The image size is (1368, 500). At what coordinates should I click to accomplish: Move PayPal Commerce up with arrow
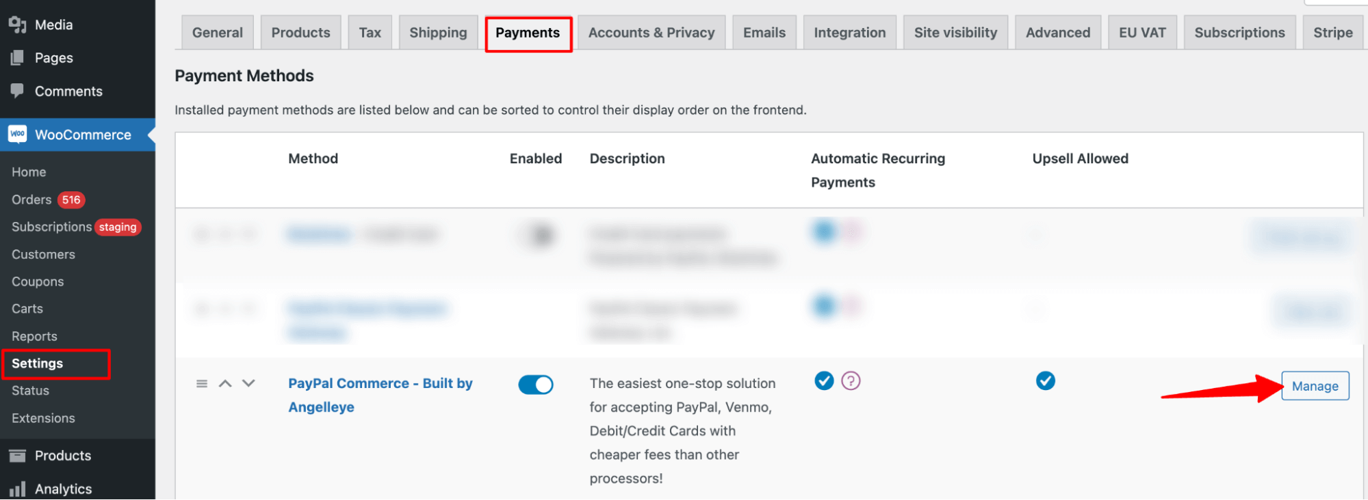tap(225, 384)
